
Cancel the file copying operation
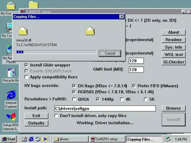(x=110, y=53)
